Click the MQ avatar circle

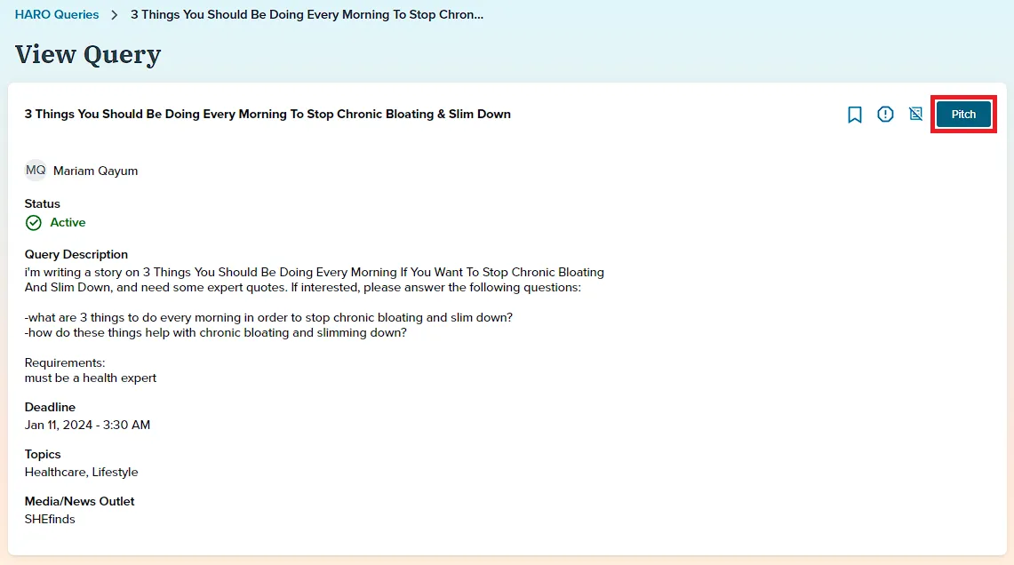coord(36,170)
